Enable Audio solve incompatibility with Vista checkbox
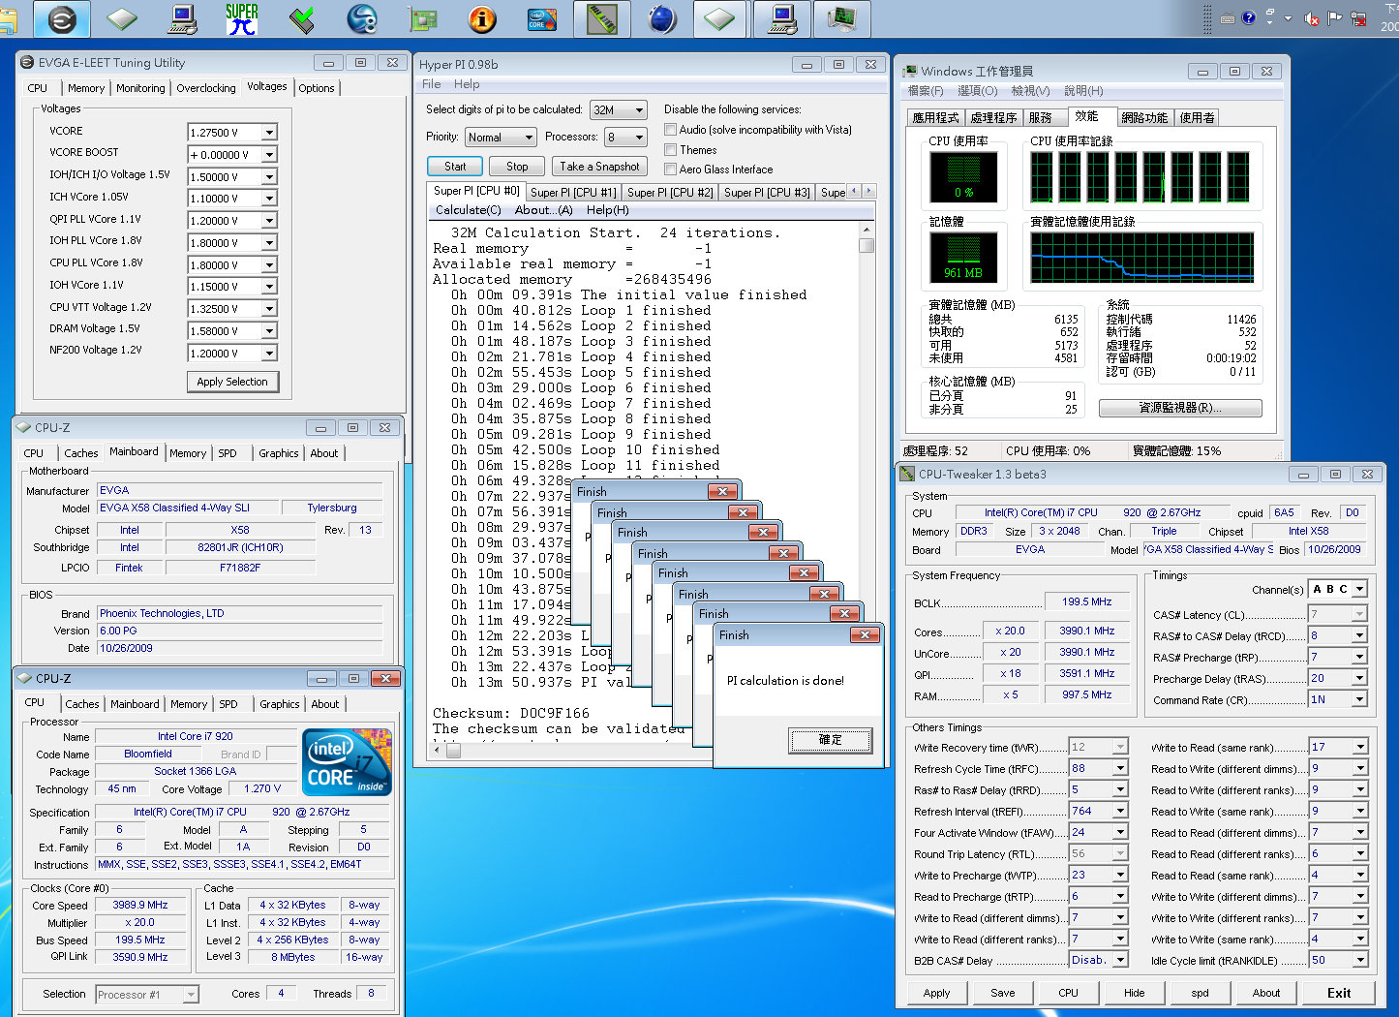The image size is (1399, 1017). (670, 129)
